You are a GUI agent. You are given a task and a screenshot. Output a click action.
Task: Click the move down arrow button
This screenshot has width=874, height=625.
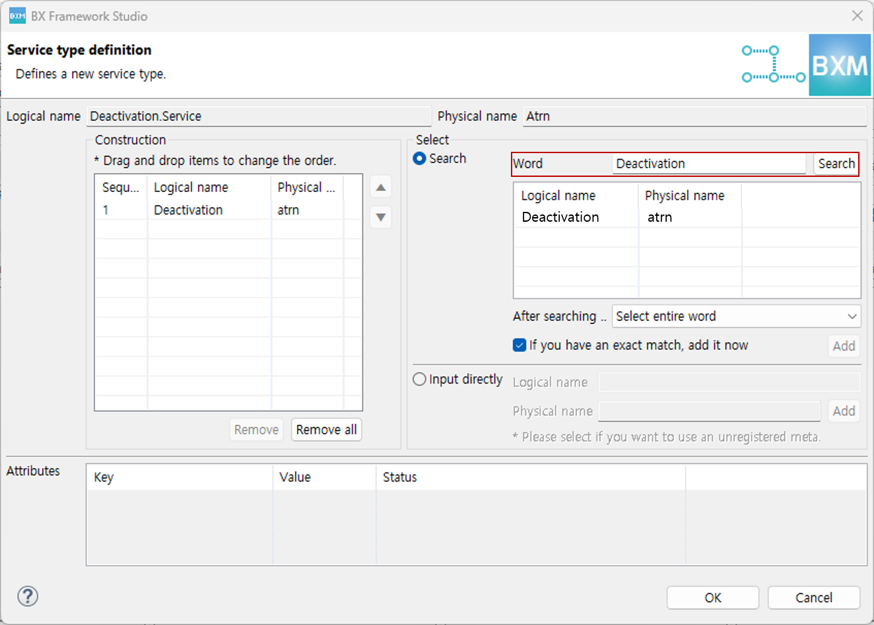[x=381, y=217]
